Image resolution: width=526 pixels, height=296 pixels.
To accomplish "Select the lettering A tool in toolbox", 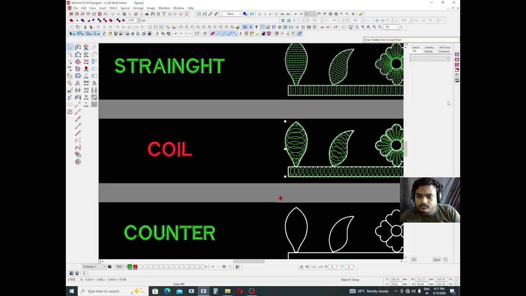I will click(78, 83).
